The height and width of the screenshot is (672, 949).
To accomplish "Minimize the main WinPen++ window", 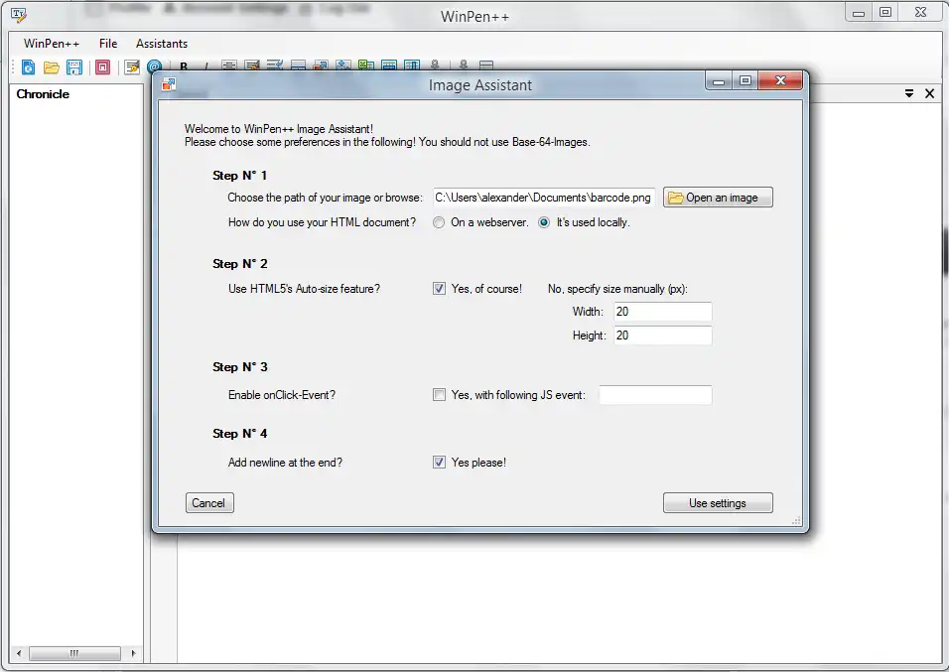I will (x=859, y=13).
